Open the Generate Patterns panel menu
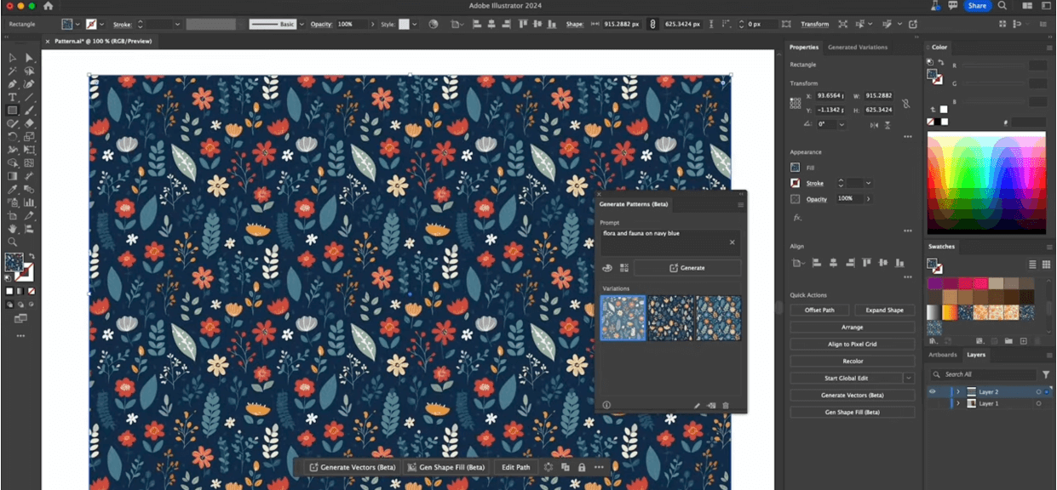The image size is (1057, 490). coord(740,204)
